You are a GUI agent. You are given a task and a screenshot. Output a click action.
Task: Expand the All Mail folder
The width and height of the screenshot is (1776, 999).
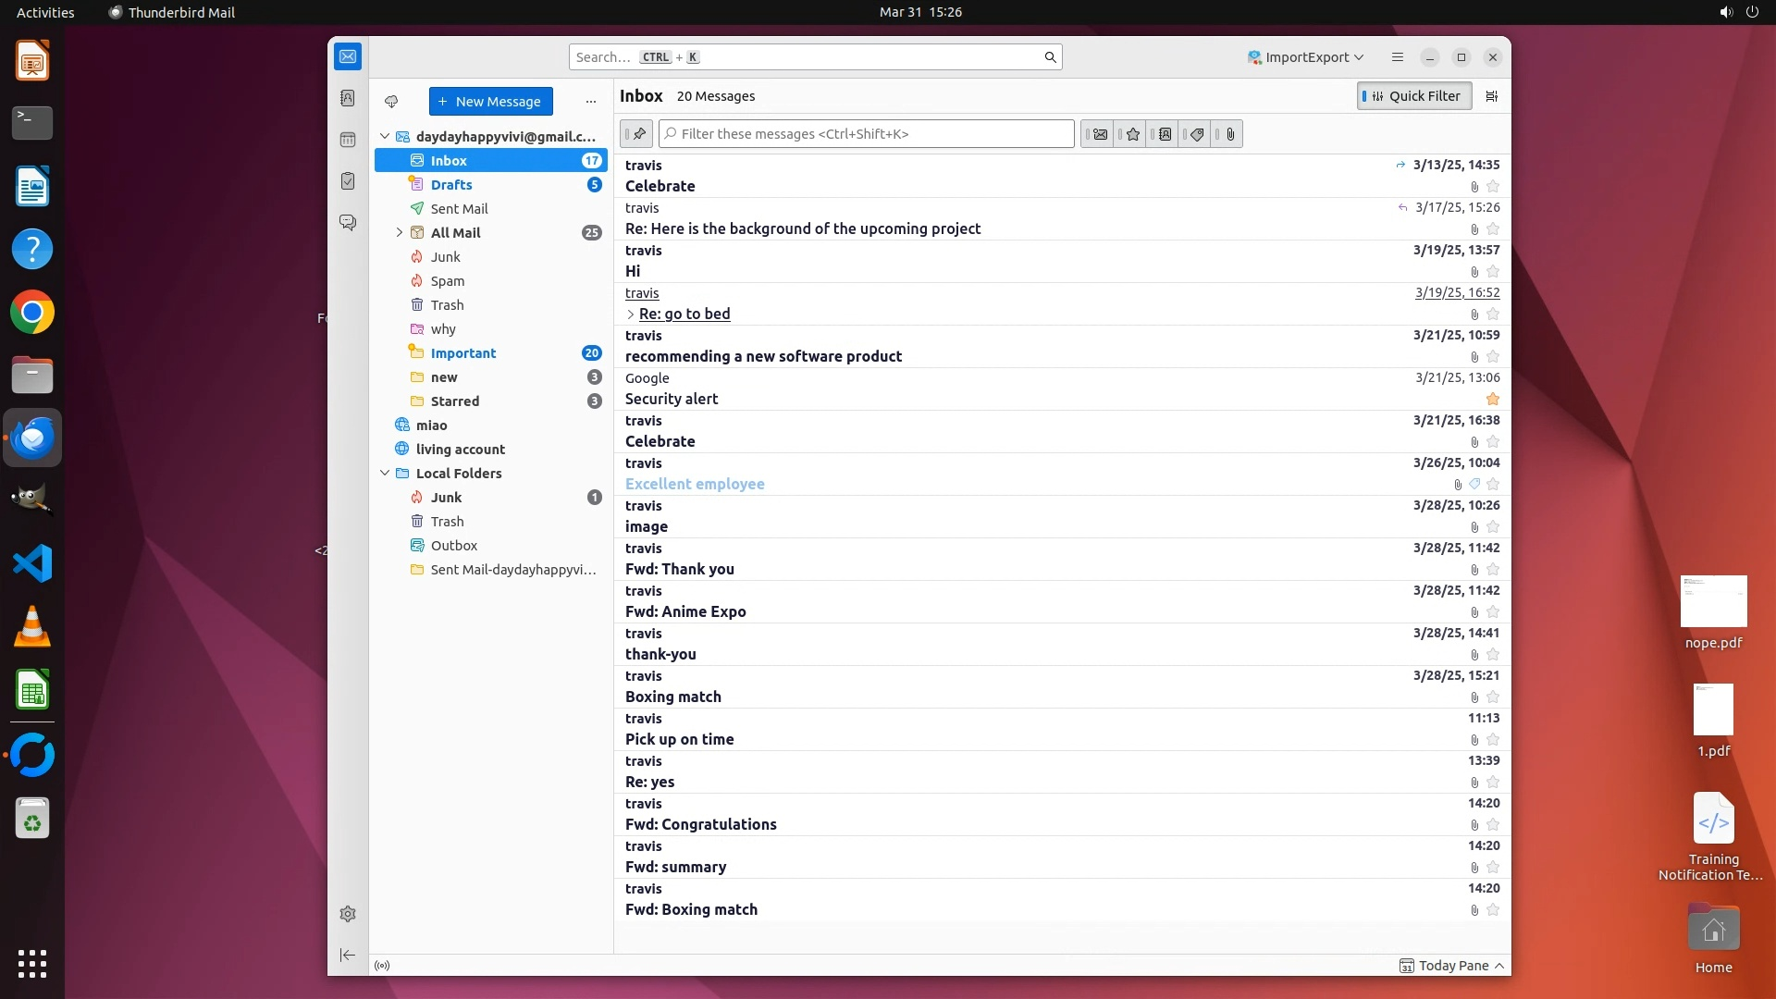click(x=400, y=233)
